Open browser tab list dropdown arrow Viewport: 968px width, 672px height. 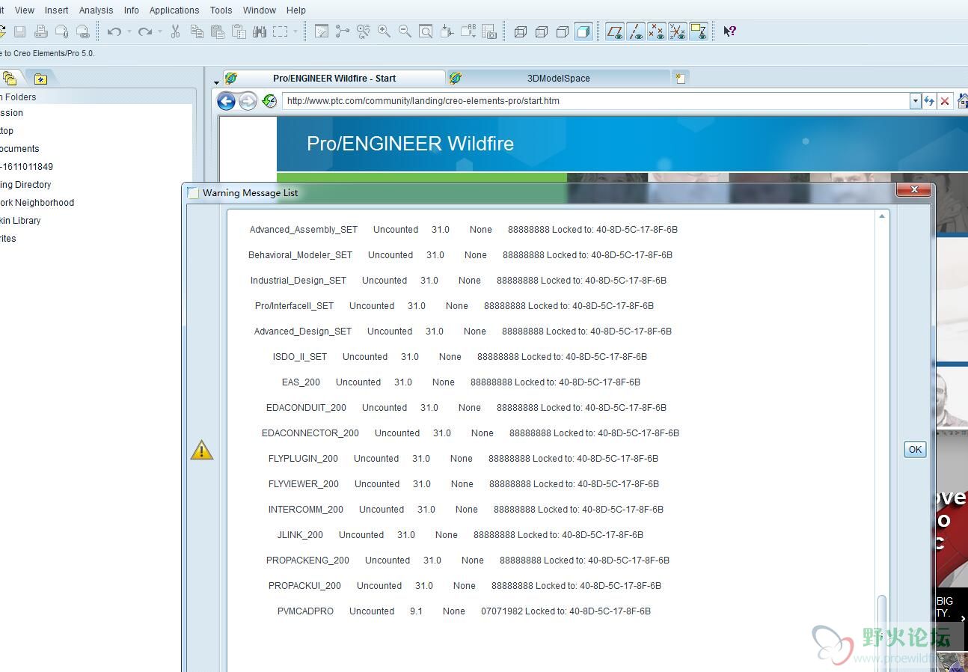pos(216,82)
